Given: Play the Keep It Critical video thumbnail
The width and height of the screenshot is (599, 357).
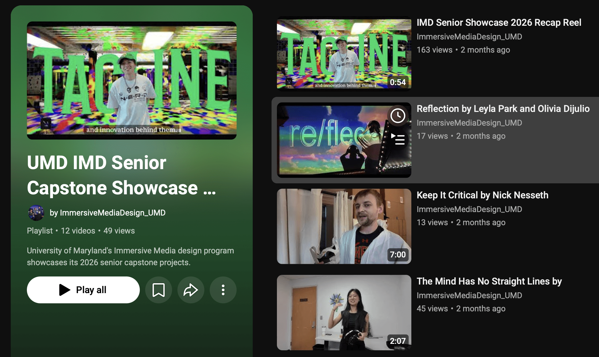Looking at the screenshot, I should click(x=344, y=226).
